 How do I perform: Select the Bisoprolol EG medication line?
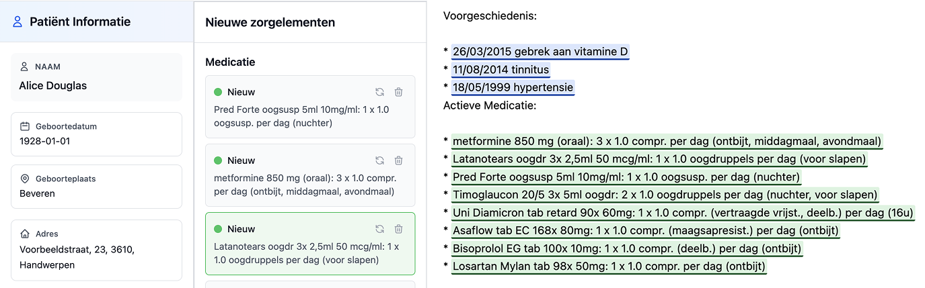pos(627,248)
